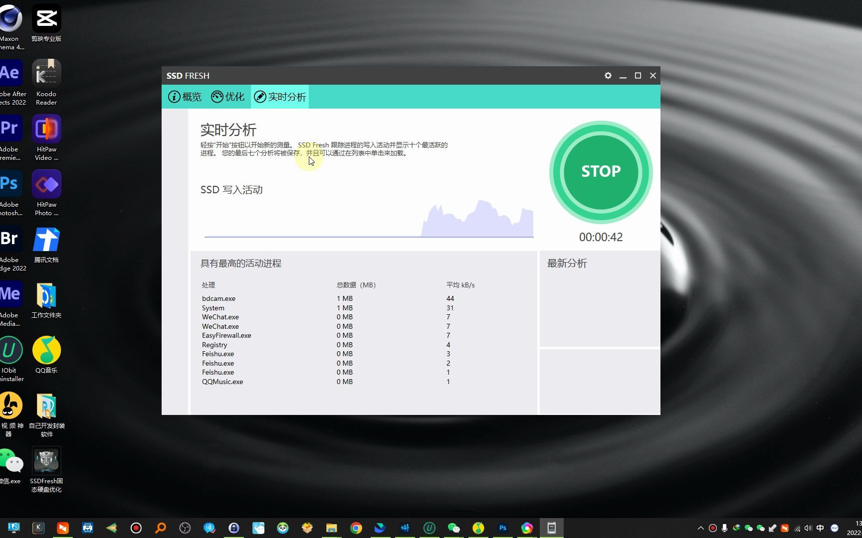Open 视频神器 desktop icon

point(11,414)
